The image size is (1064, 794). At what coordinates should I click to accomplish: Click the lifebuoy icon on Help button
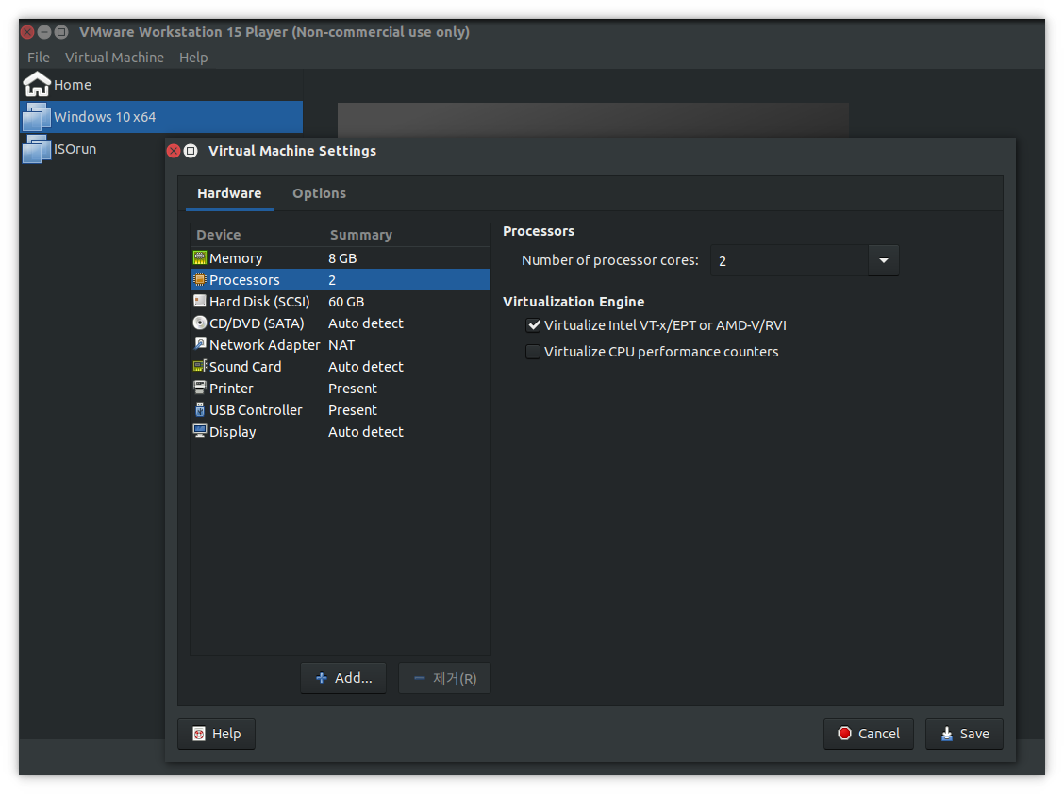199,734
